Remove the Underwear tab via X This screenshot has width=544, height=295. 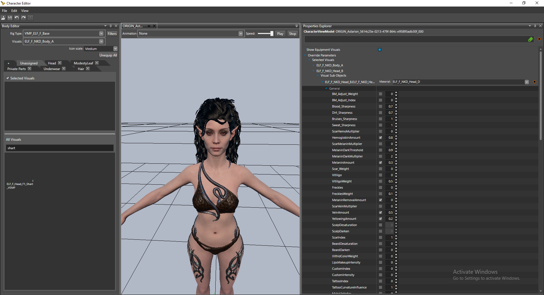(64, 69)
